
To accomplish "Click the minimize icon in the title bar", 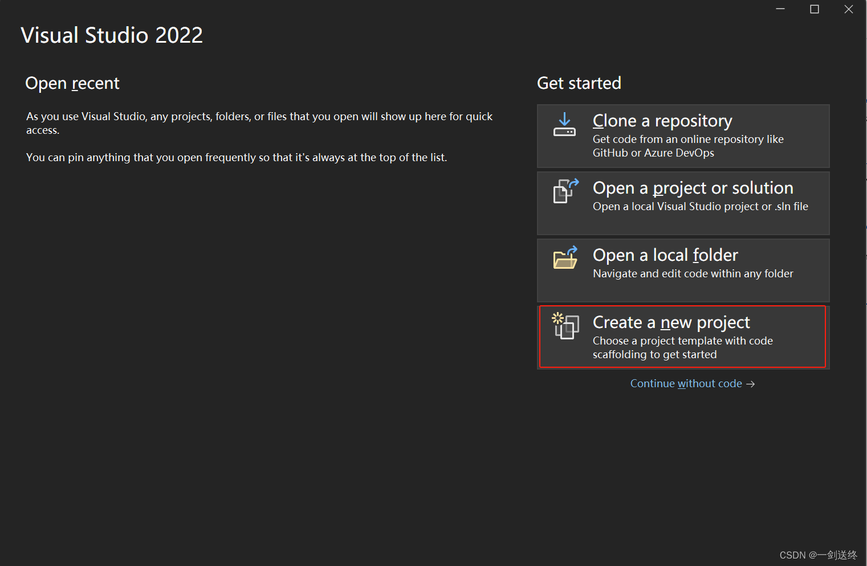I will coord(780,9).
